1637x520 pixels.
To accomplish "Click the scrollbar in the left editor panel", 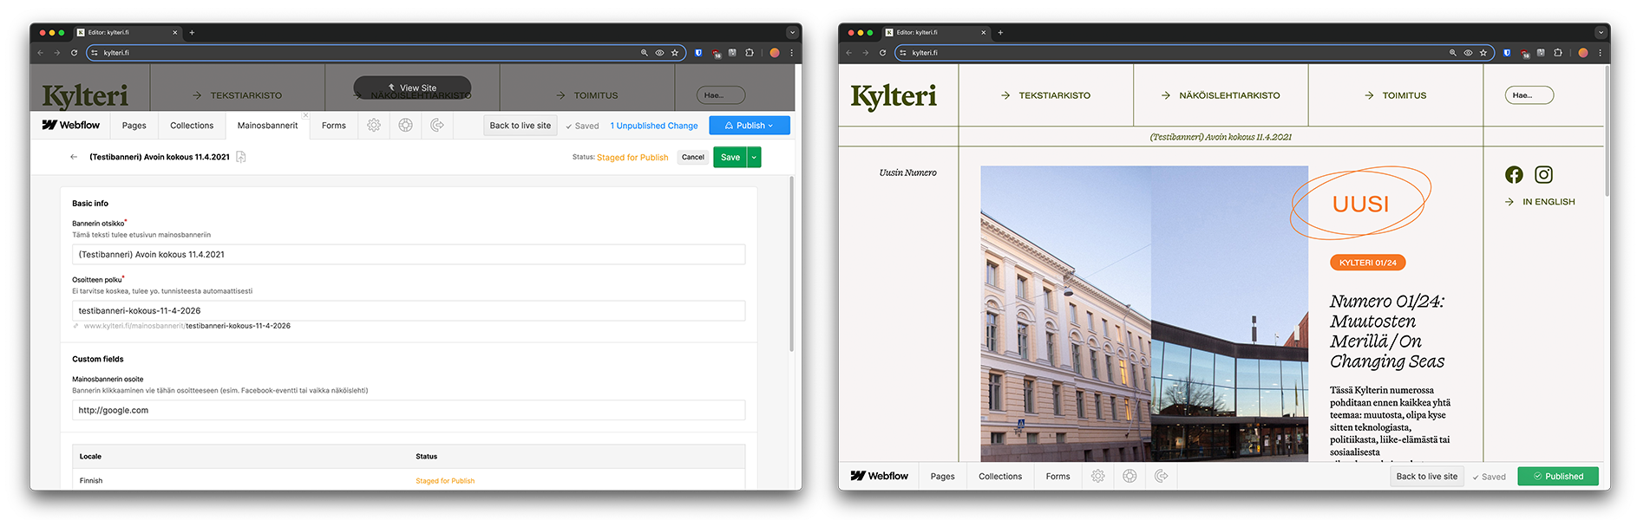I will (791, 263).
